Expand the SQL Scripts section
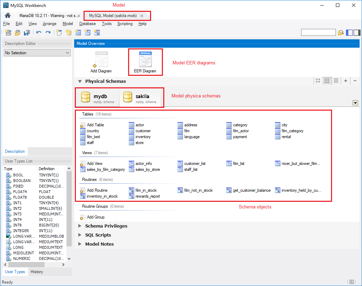The height and width of the screenshot is (286, 362). (x=80, y=235)
